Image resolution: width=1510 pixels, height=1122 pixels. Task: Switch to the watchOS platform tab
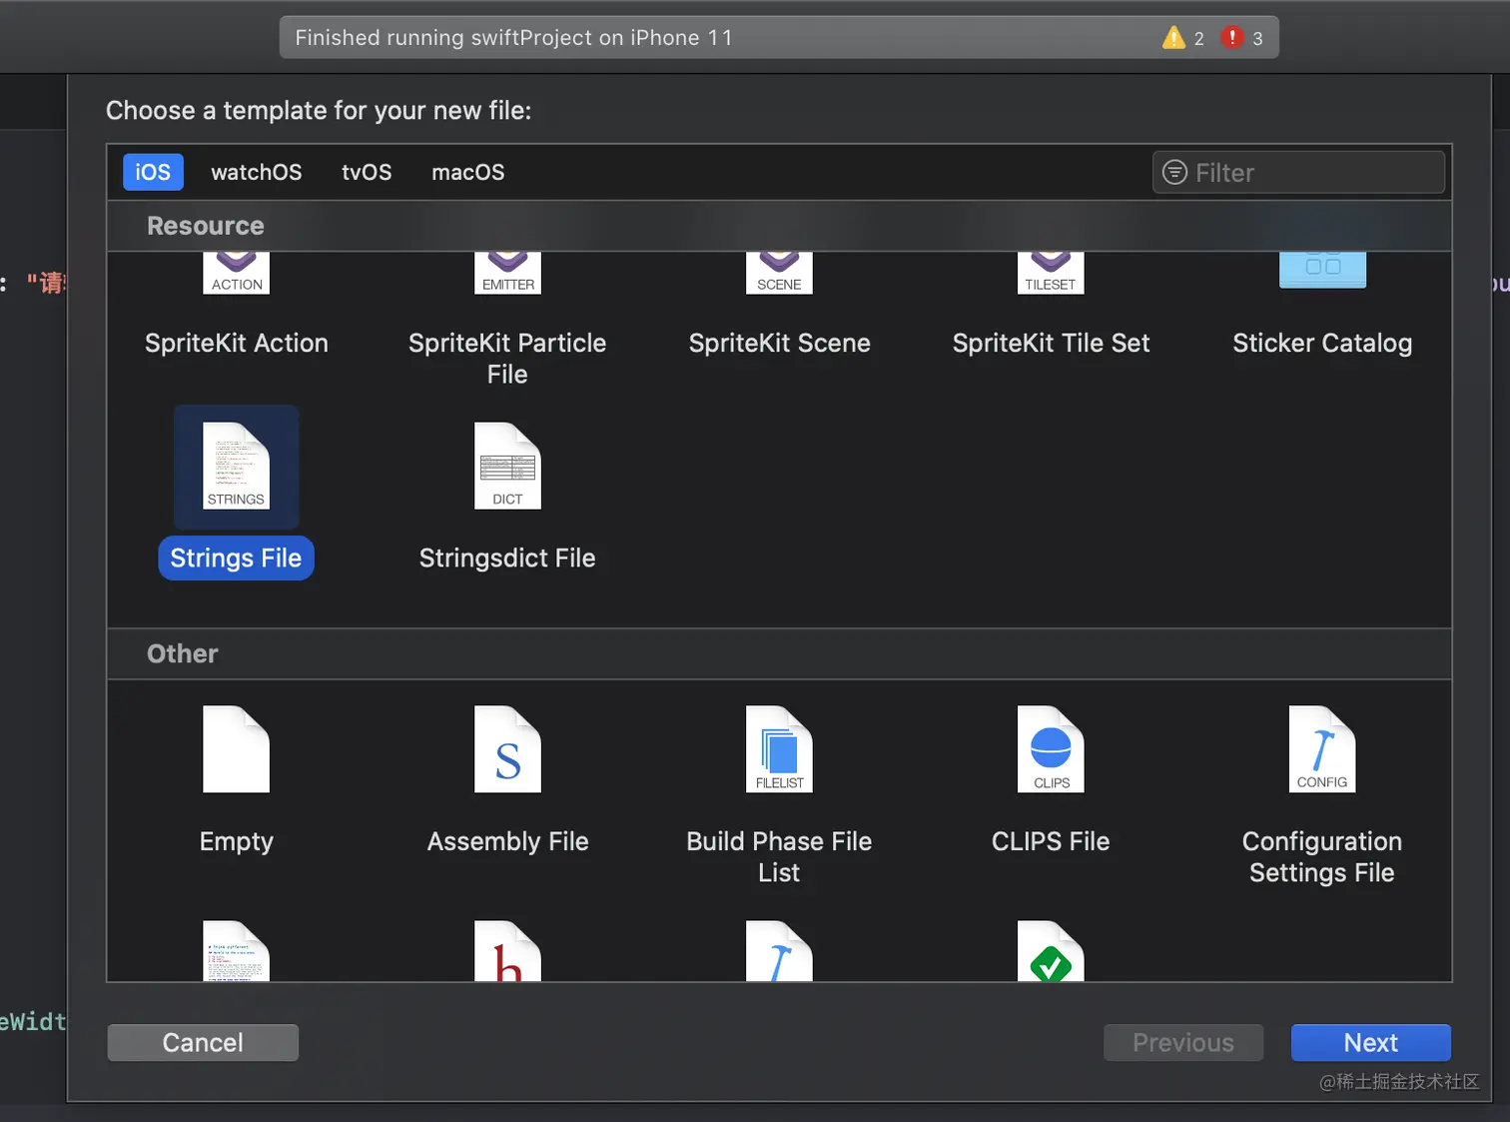[x=257, y=172]
